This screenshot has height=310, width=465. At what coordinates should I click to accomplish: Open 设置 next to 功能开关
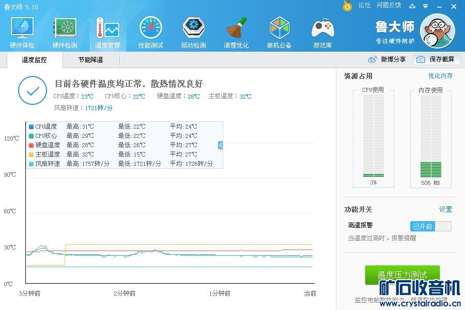(445, 209)
